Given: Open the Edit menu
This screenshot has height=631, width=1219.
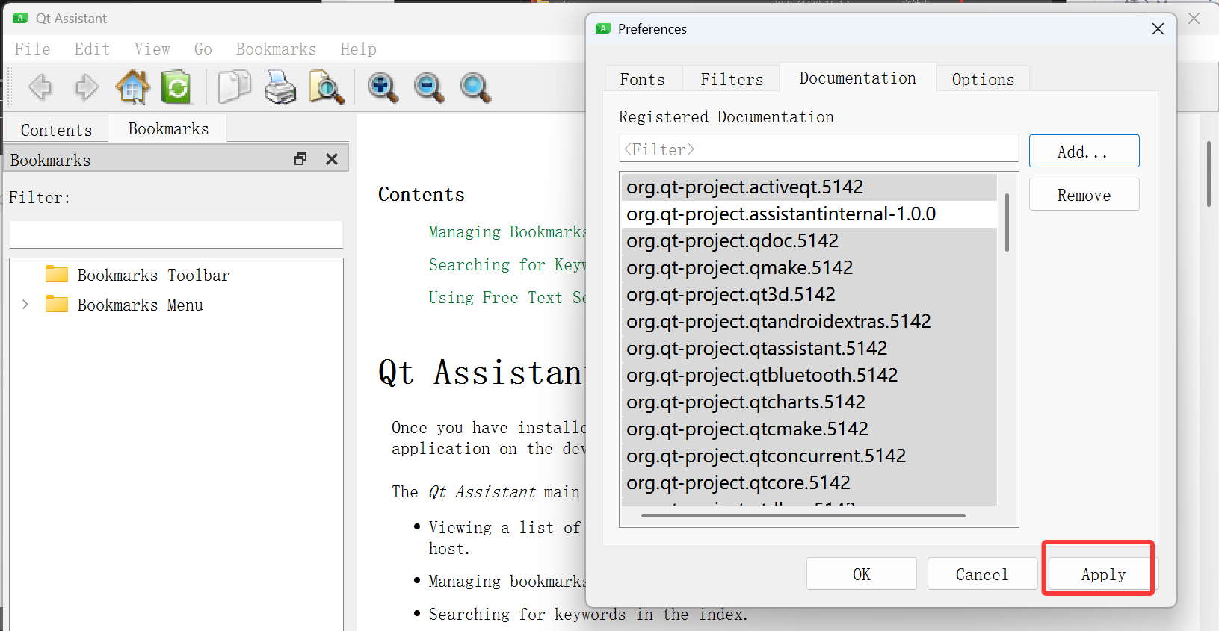Looking at the screenshot, I should point(92,49).
